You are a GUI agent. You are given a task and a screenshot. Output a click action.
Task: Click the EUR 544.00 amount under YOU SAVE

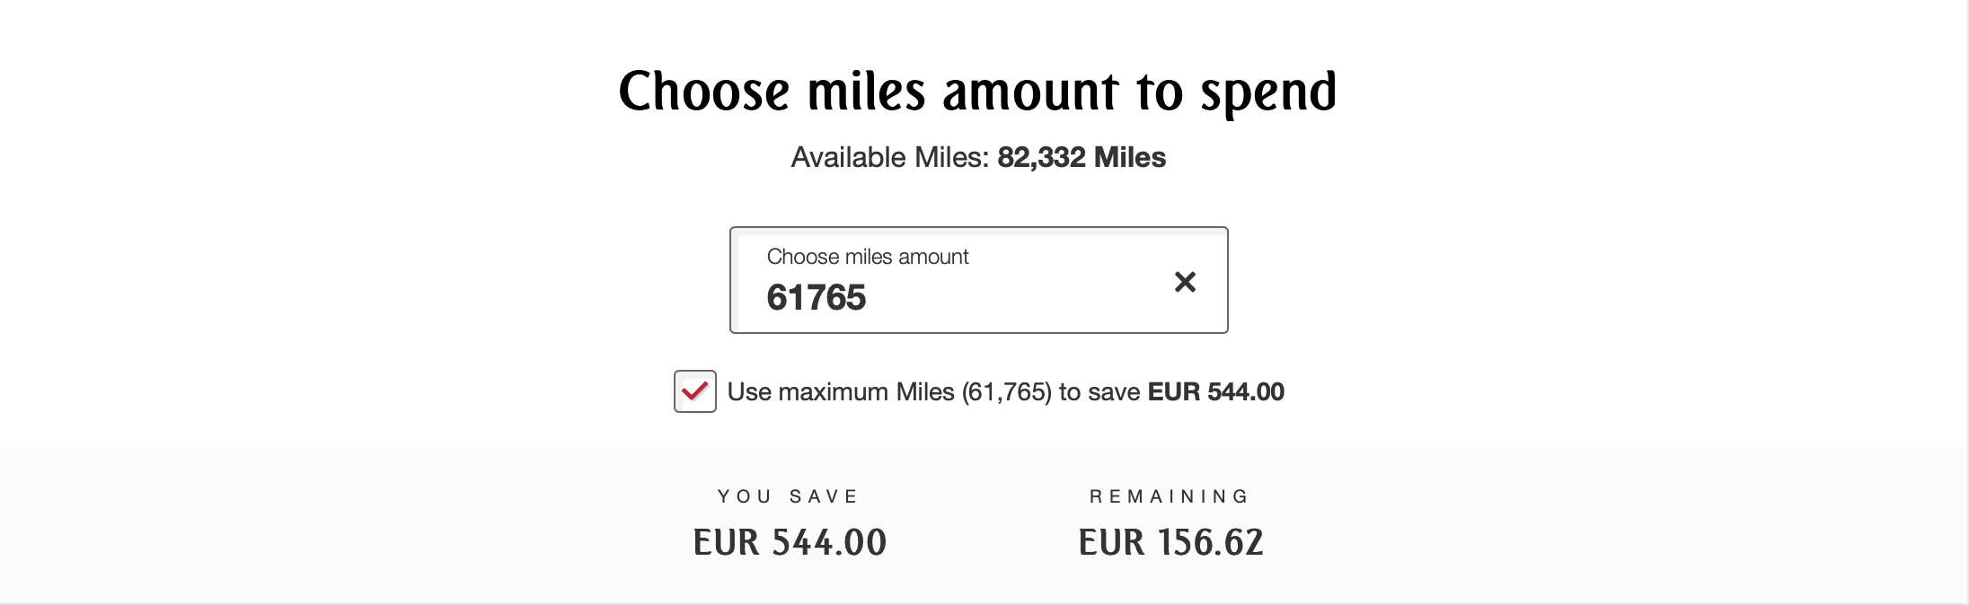790,542
